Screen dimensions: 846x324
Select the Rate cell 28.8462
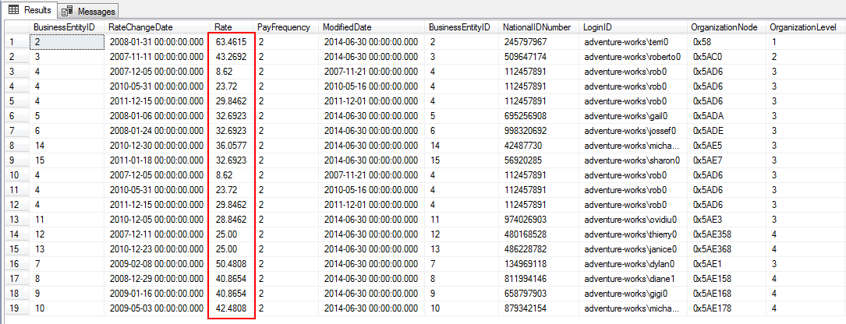pyautogui.click(x=231, y=220)
